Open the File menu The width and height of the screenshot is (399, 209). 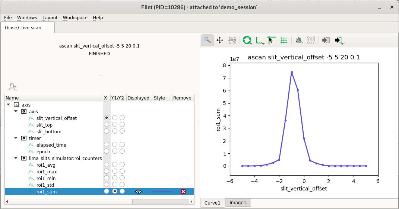[8, 18]
